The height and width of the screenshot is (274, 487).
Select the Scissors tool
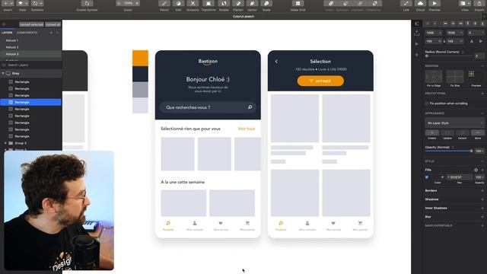(193, 4)
